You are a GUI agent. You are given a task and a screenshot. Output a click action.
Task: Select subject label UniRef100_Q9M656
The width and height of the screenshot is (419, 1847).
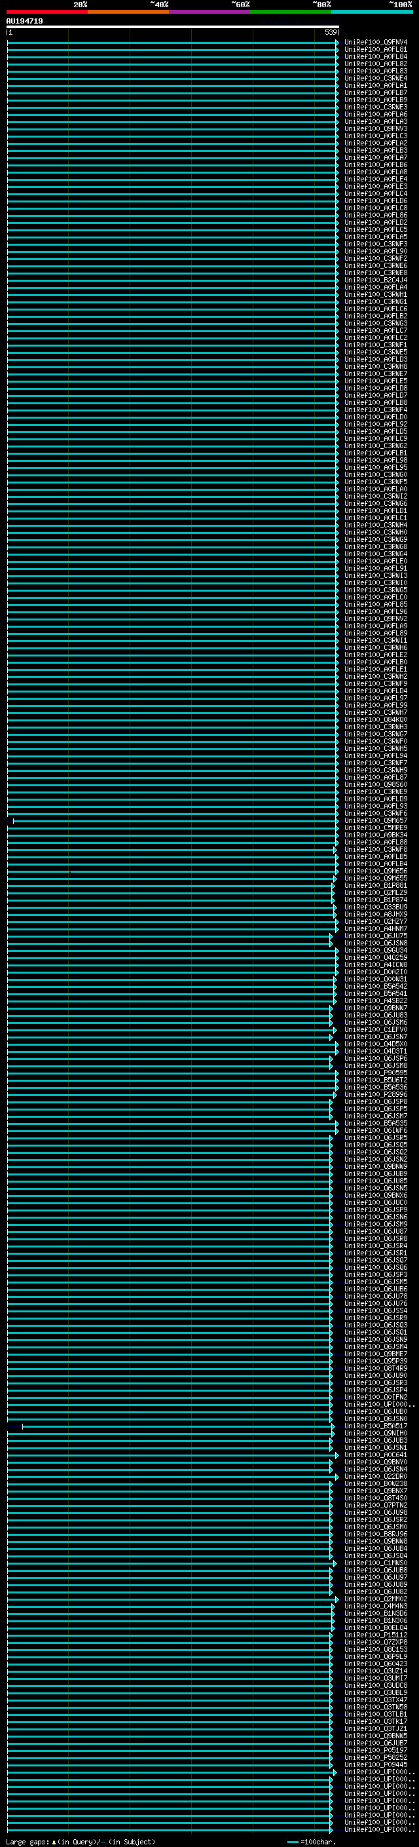pos(376,871)
